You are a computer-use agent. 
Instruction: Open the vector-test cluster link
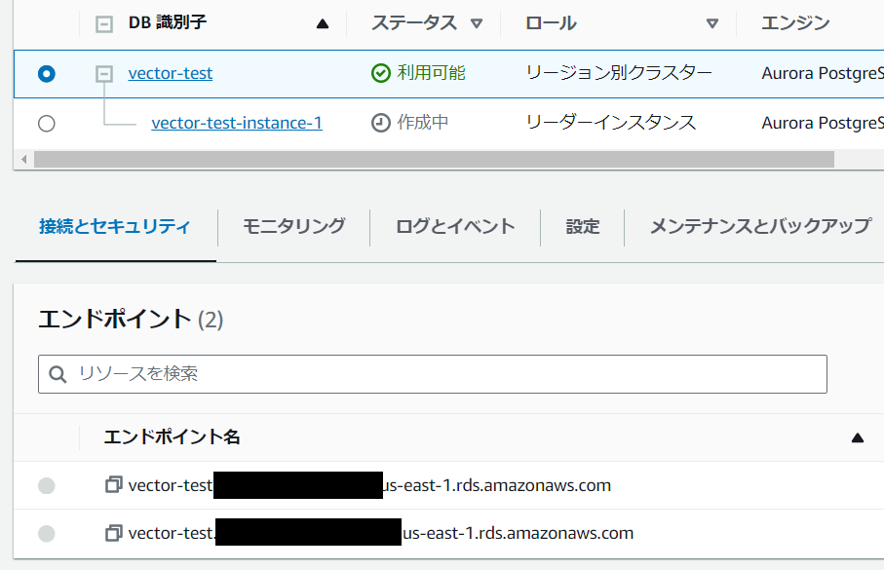[170, 72]
